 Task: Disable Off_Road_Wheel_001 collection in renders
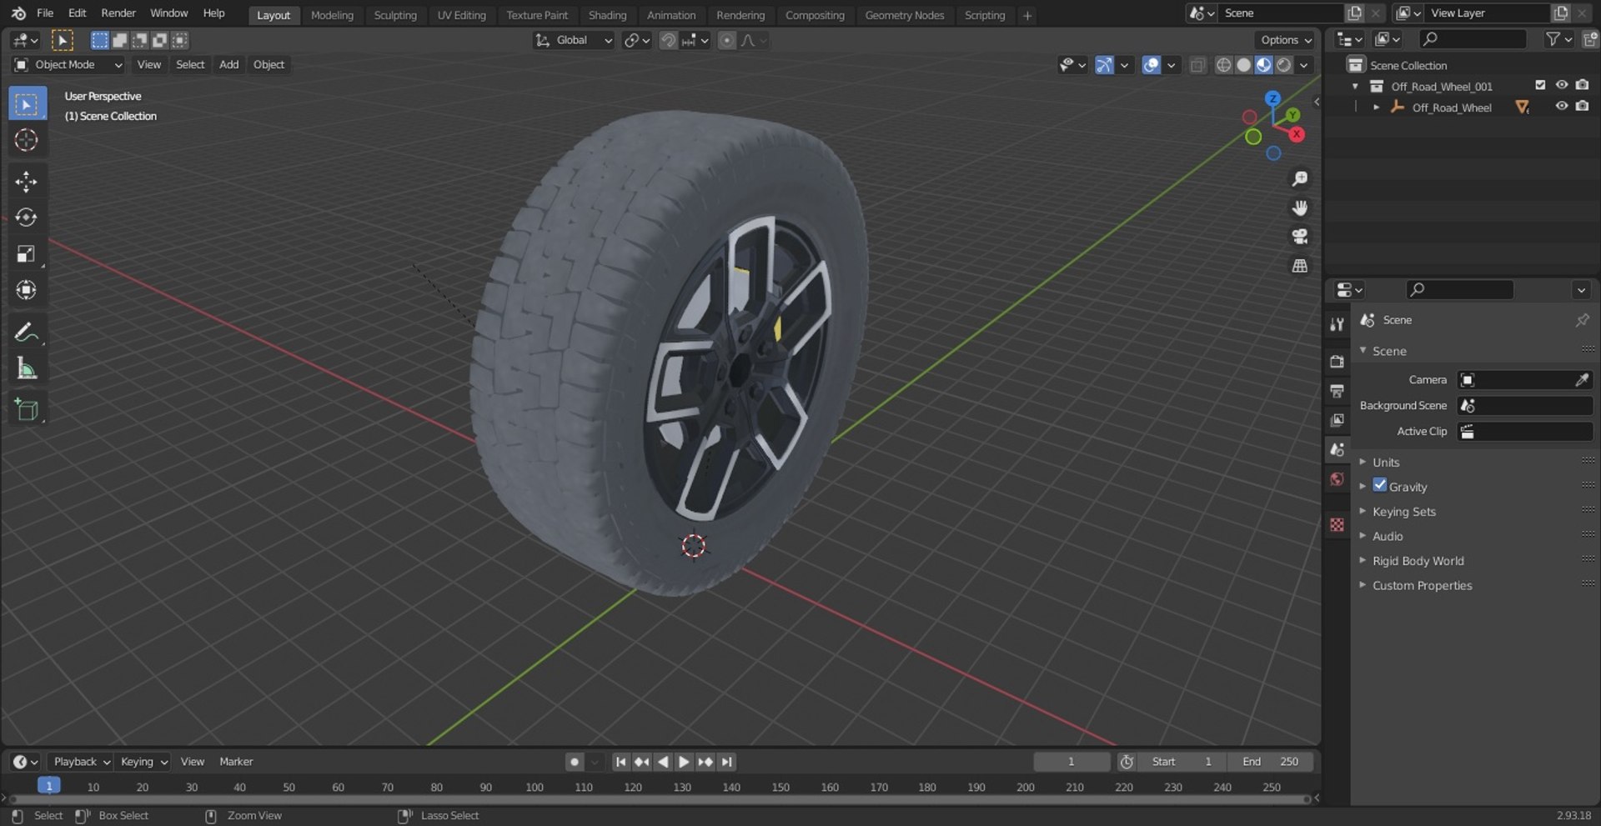click(1583, 85)
